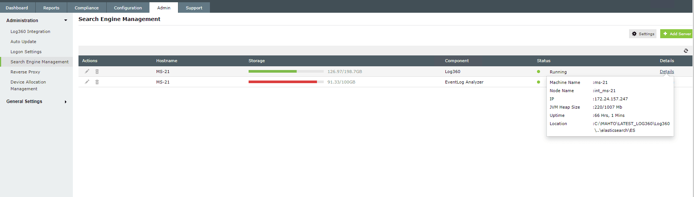694x197 pixels.
Task: Click the plus icon in Add Server
Action: click(665, 34)
